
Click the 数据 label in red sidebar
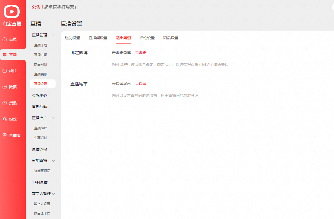pyautogui.click(x=13, y=87)
